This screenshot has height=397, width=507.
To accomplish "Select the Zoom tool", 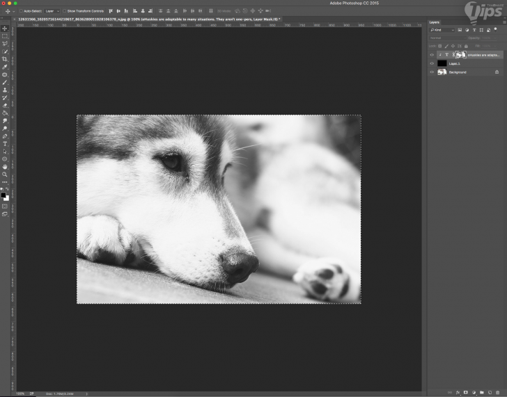I will click(x=4, y=175).
